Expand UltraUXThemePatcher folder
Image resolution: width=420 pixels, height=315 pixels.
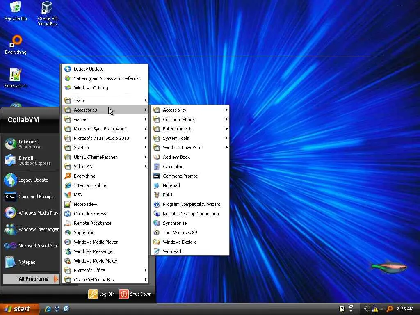point(105,157)
